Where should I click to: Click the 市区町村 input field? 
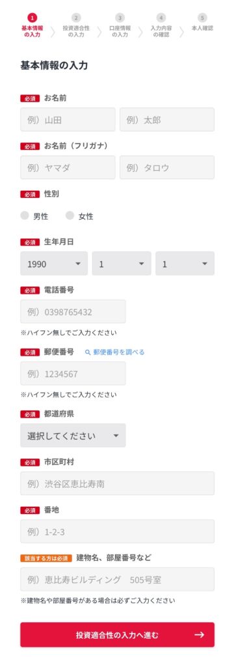(117, 484)
